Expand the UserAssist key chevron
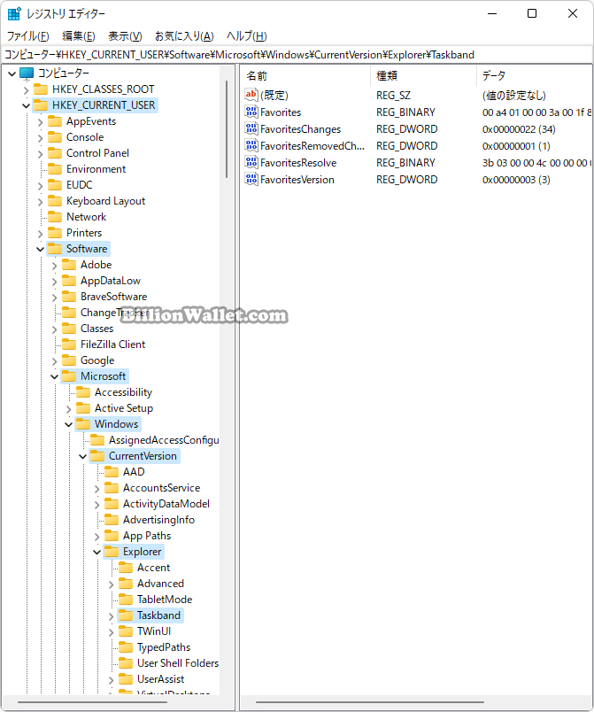Viewport: 594px width, 712px height. coord(112,680)
